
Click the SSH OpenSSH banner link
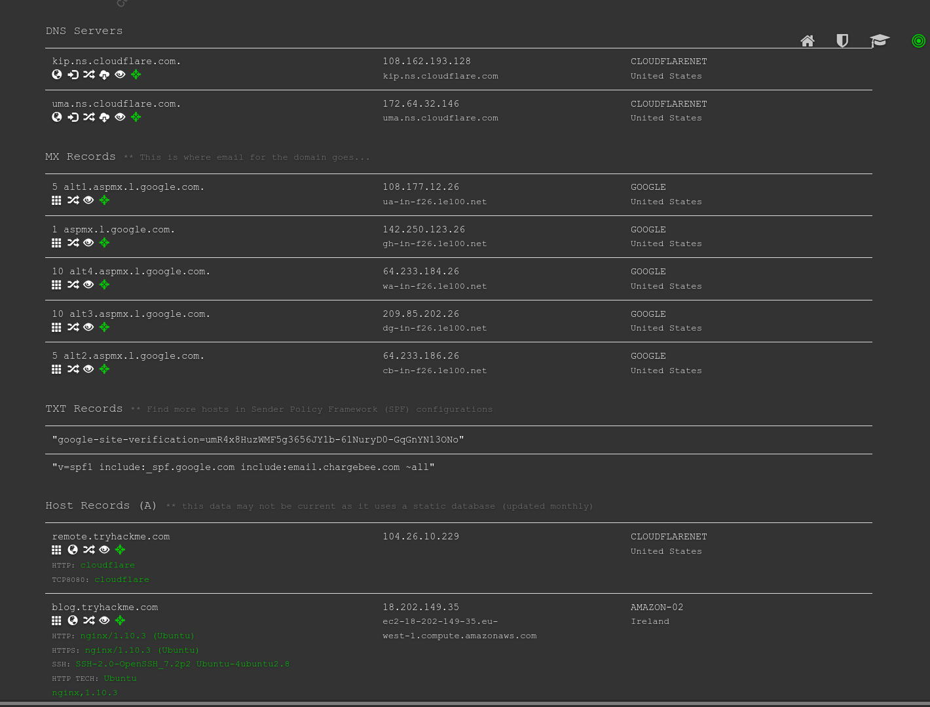click(182, 664)
